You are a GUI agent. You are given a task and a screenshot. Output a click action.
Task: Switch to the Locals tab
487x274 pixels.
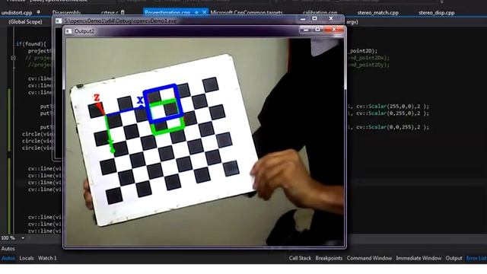click(27, 258)
